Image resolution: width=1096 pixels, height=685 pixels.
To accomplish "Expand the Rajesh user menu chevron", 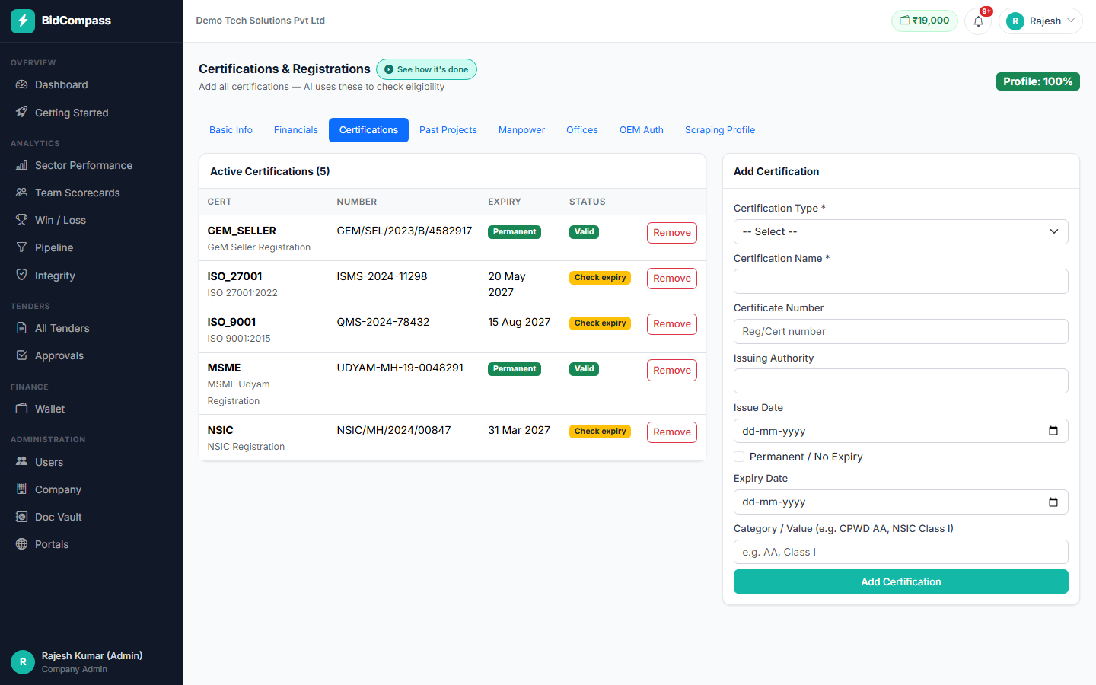I will pos(1071,21).
